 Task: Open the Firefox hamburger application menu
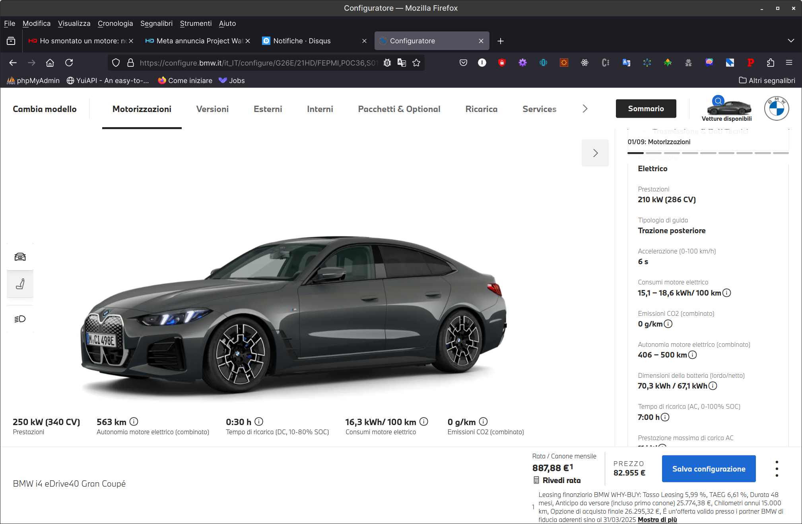(x=789, y=63)
